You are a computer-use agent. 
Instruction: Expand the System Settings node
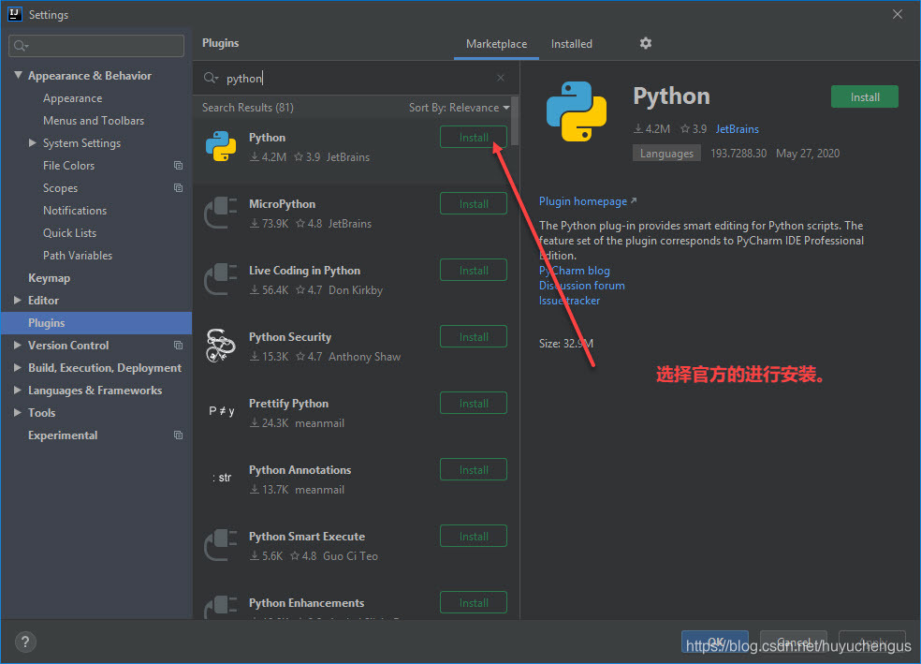click(33, 142)
